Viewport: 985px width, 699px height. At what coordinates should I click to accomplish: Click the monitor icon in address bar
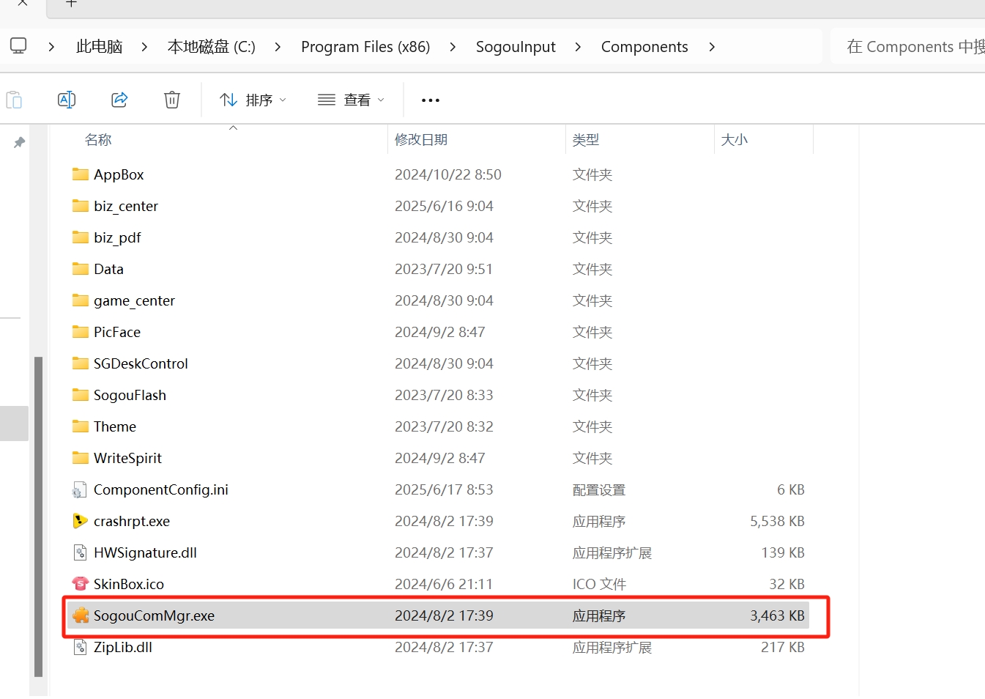click(x=18, y=46)
